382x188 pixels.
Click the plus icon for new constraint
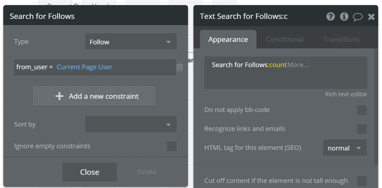coord(60,96)
